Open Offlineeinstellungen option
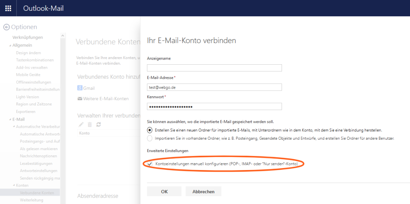This screenshot has width=410, height=204. 34,82
